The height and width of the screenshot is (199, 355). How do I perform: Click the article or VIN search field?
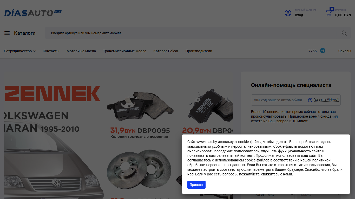[x=192, y=33]
